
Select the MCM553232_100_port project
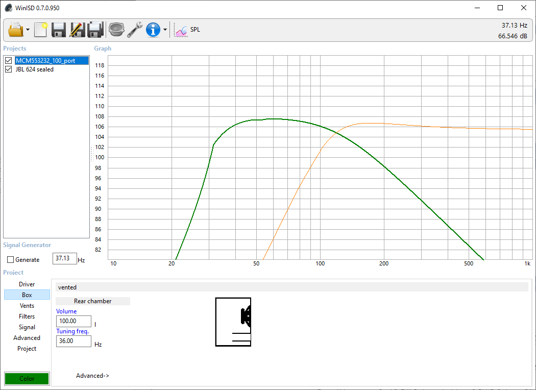(52, 61)
